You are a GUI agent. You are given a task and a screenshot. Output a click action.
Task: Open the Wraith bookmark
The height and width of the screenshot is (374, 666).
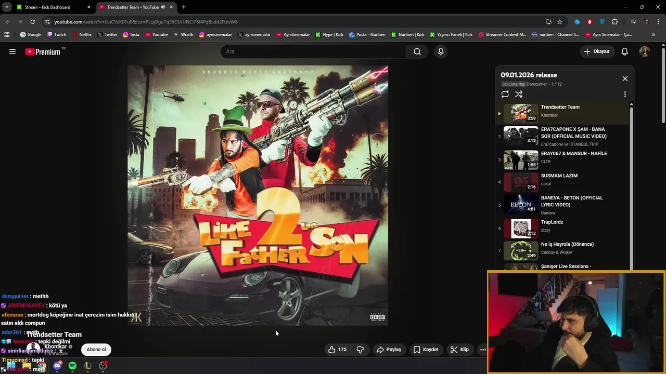point(183,35)
